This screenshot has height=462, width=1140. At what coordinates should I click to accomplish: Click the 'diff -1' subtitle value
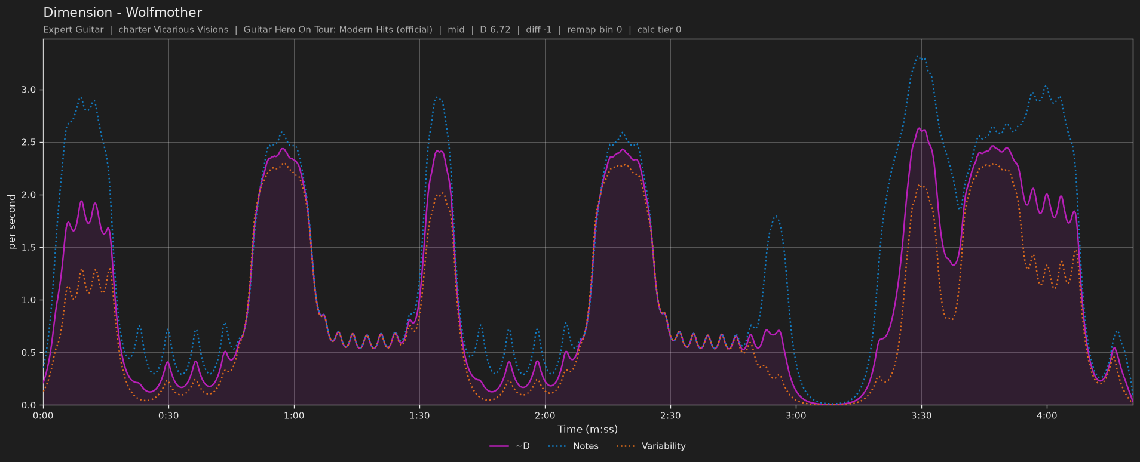(x=539, y=29)
